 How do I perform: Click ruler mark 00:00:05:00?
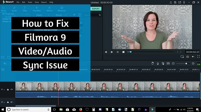tap(96, 70)
